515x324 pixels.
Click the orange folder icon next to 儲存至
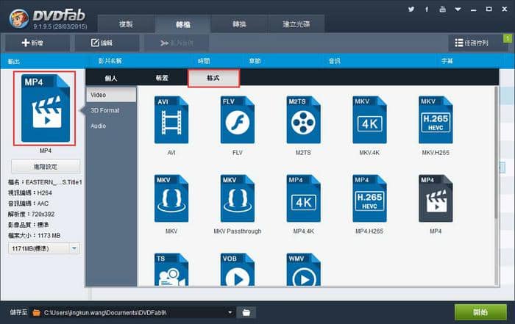(37, 312)
